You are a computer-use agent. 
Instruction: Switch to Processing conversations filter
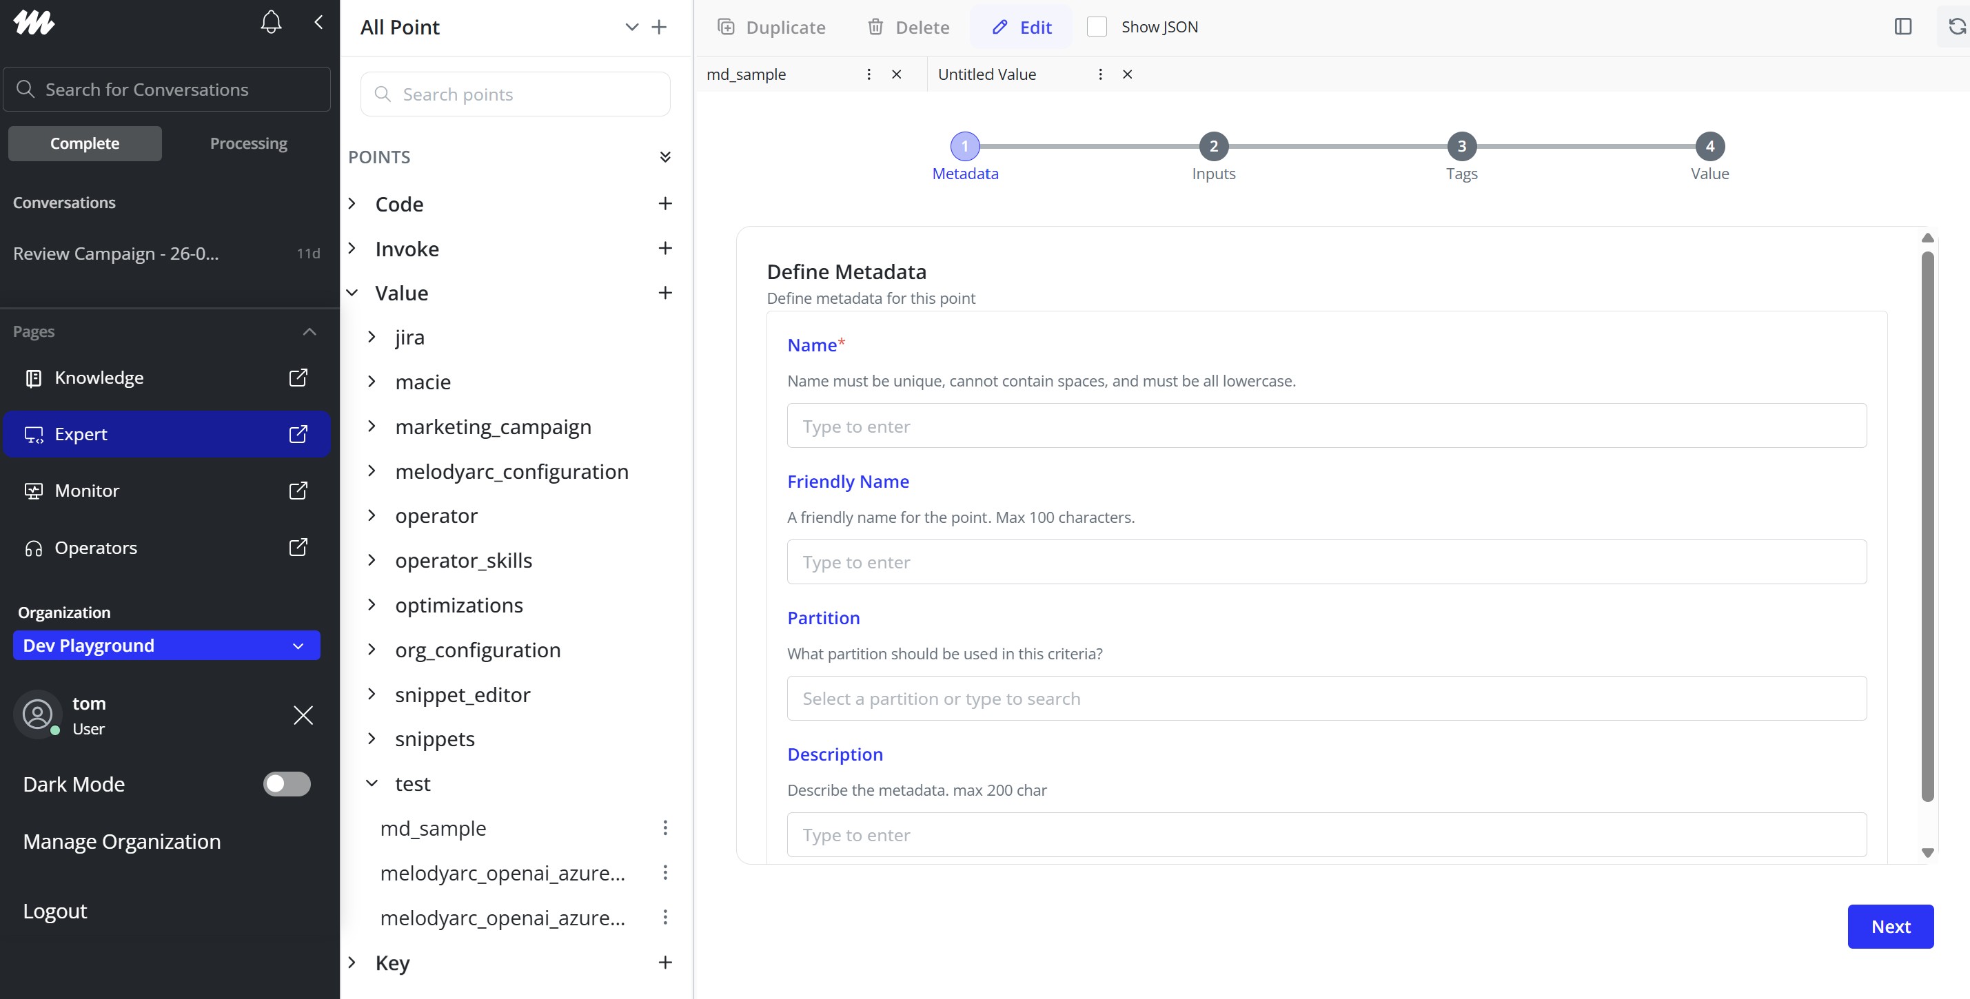(x=249, y=144)
